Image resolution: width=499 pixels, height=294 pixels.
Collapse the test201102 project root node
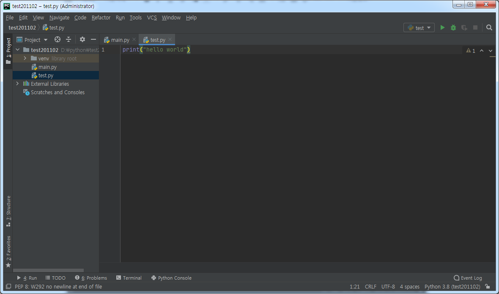(x=18, y=50)
